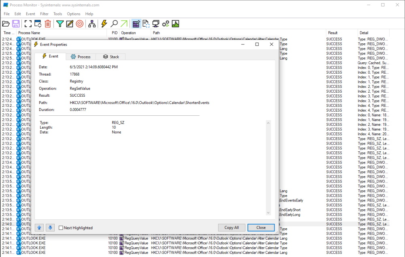Click the REG_SZ type value in dialog
Screen dimensions: 405x257
pyautogui.click(x=118, y=123)
